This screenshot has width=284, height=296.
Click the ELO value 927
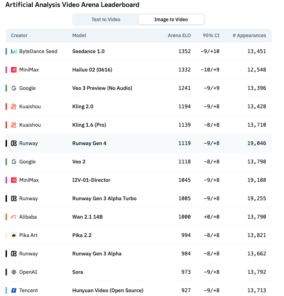[186, 290]
